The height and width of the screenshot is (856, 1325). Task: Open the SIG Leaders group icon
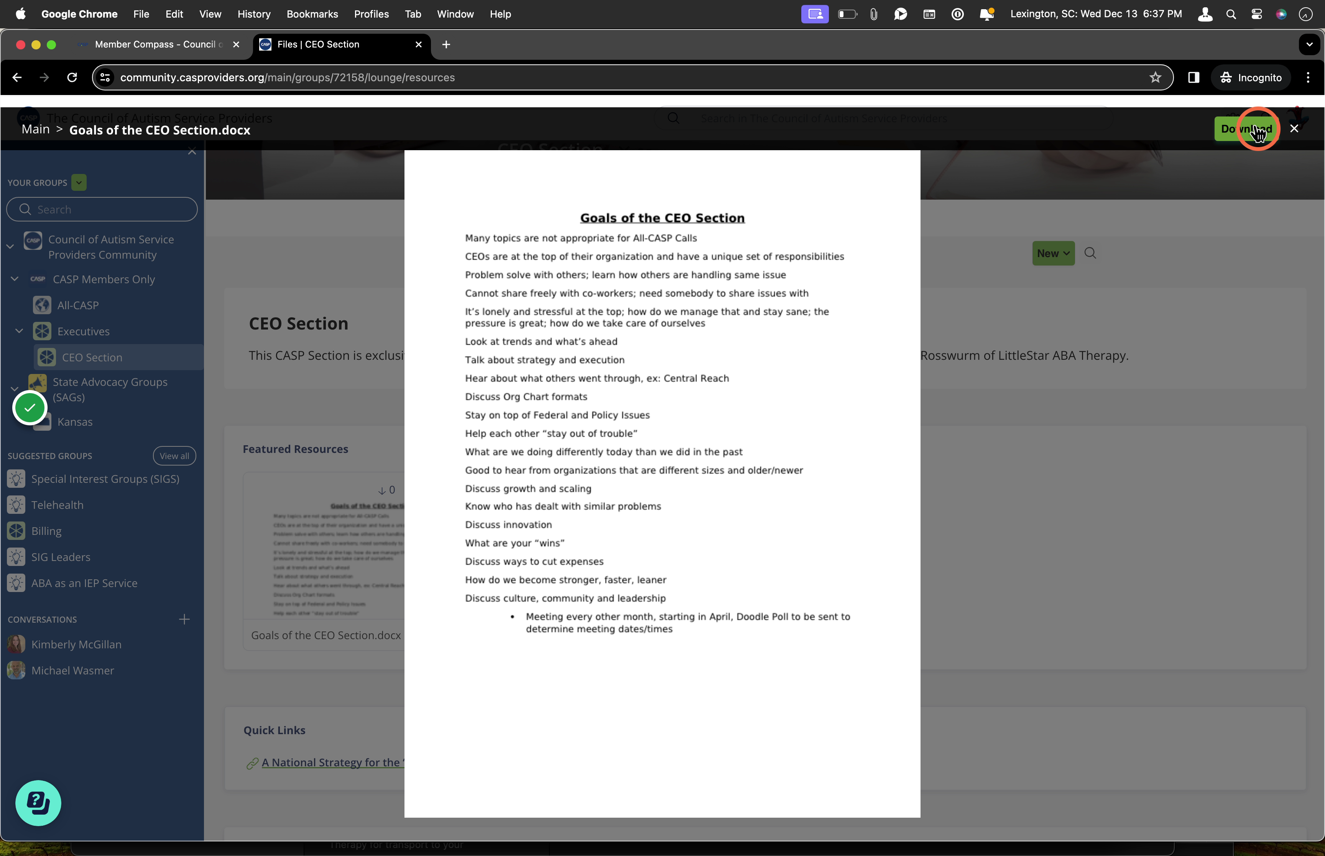(x=16, y=557)
